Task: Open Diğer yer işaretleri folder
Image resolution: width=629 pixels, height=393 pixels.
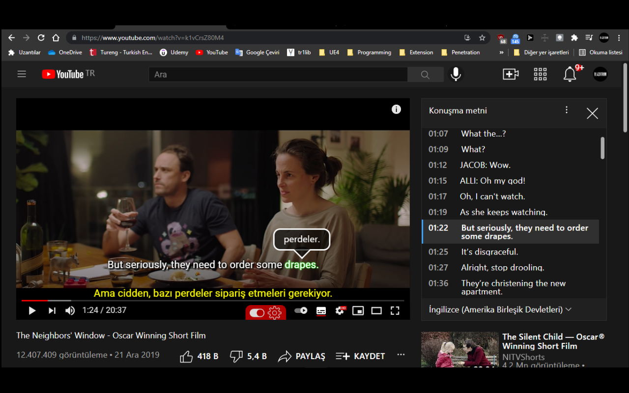Action: pos(541,53)
